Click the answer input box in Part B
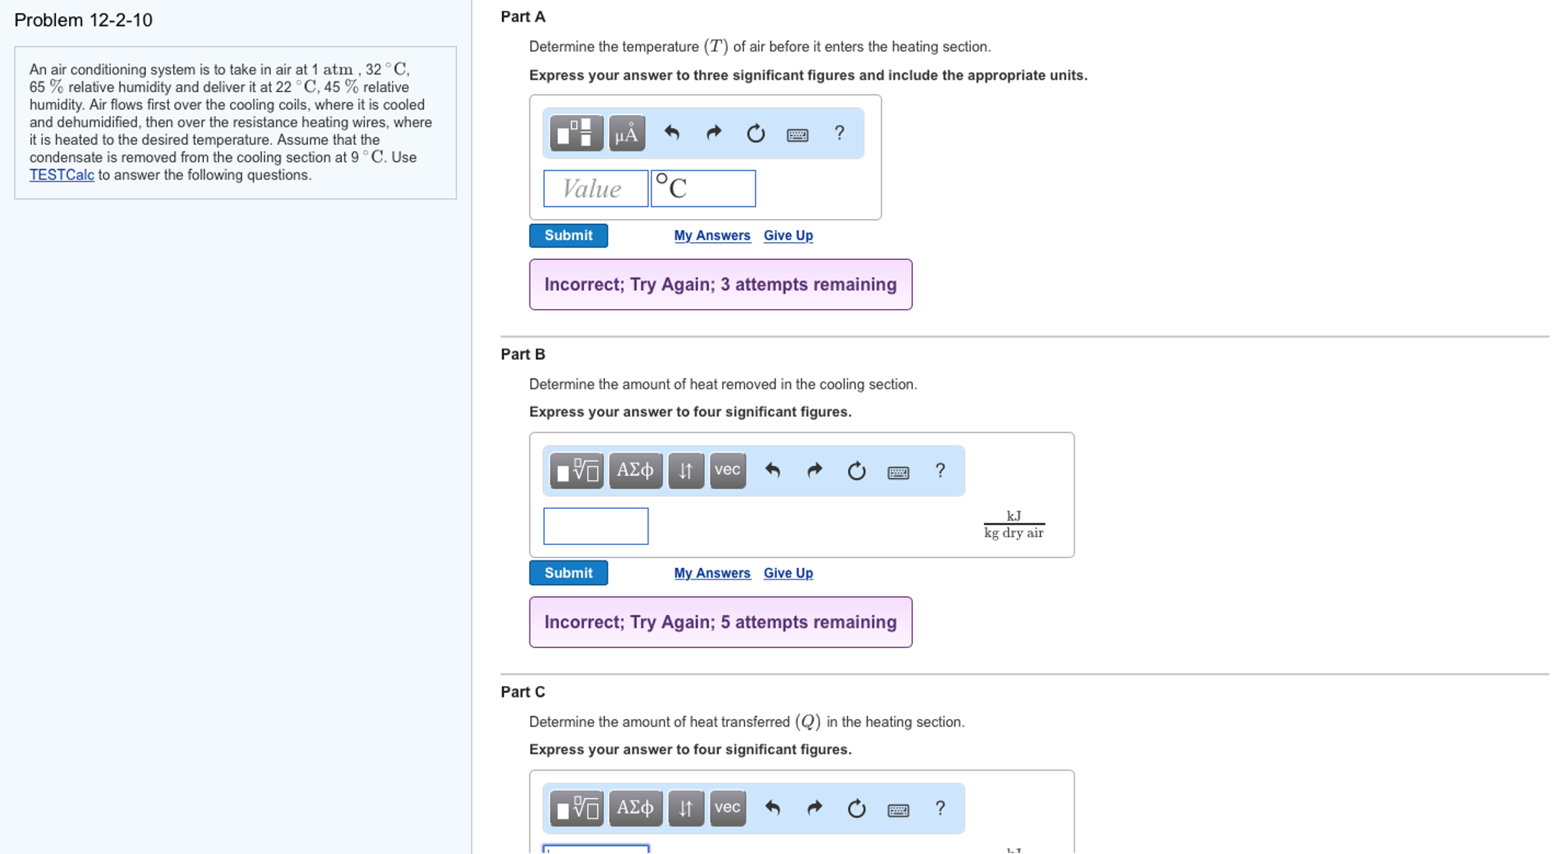Screen dimensions: 1568x854 coord(595,526)
